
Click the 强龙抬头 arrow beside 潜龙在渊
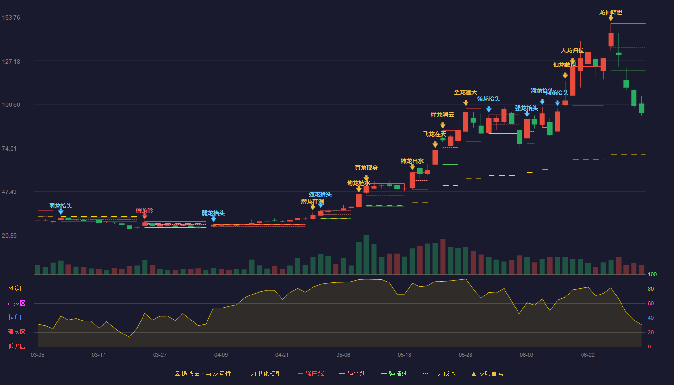coord(320,205)
